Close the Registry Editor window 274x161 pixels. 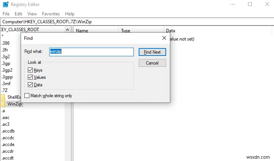click(267, 4)
